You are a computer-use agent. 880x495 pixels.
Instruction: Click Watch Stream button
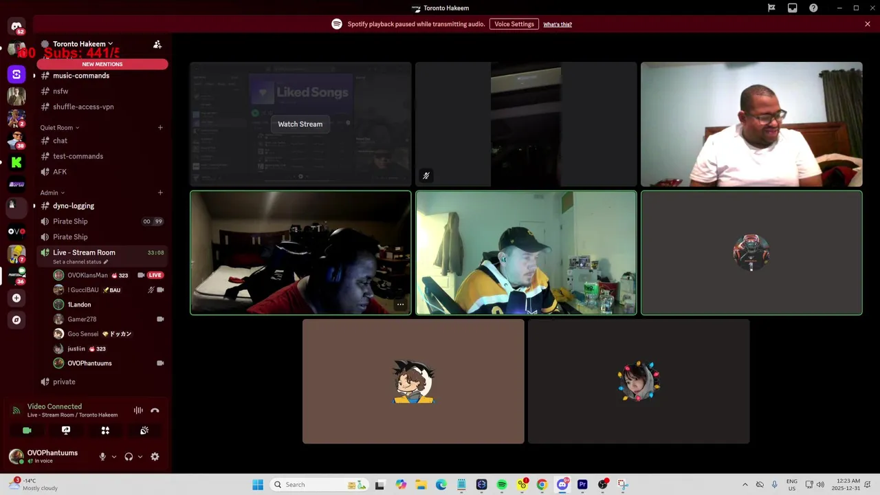click(300, 124)
